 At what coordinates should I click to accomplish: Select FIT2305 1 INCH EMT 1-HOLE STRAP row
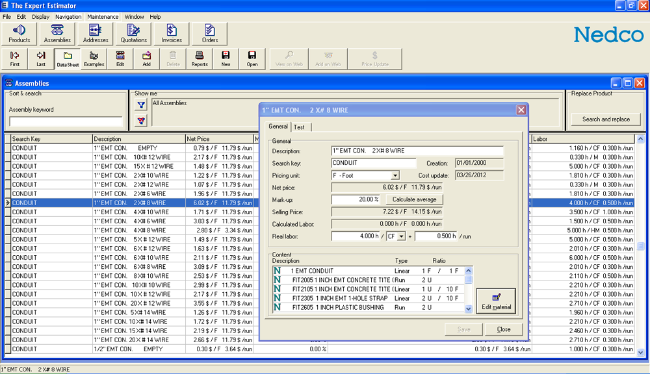pos(369,299)
